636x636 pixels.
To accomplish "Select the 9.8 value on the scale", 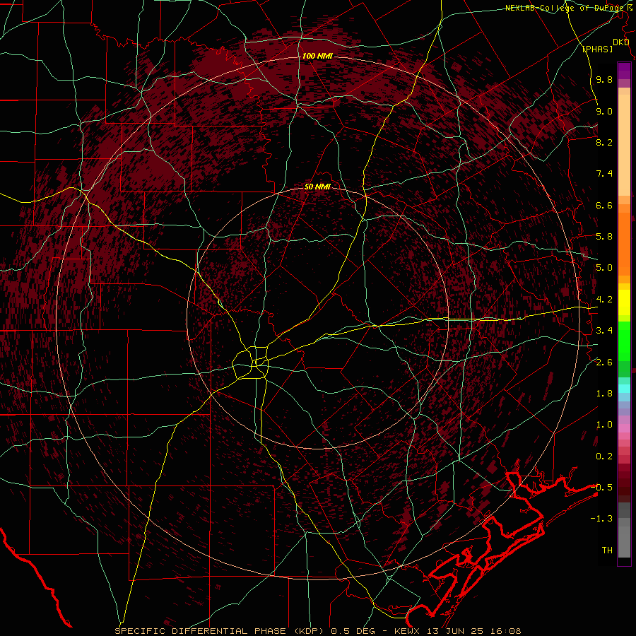I will tap(604, 79).
